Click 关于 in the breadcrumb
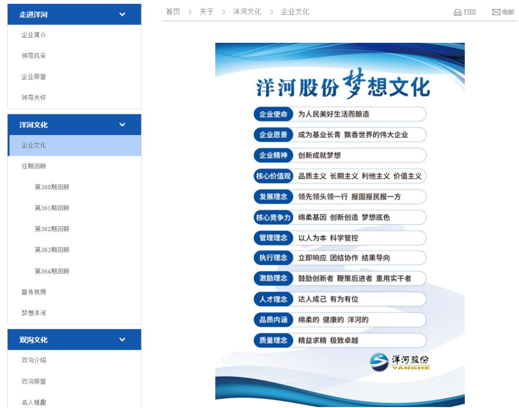The width and height of the screenshot is (519, 408). [x=207, y=12]
